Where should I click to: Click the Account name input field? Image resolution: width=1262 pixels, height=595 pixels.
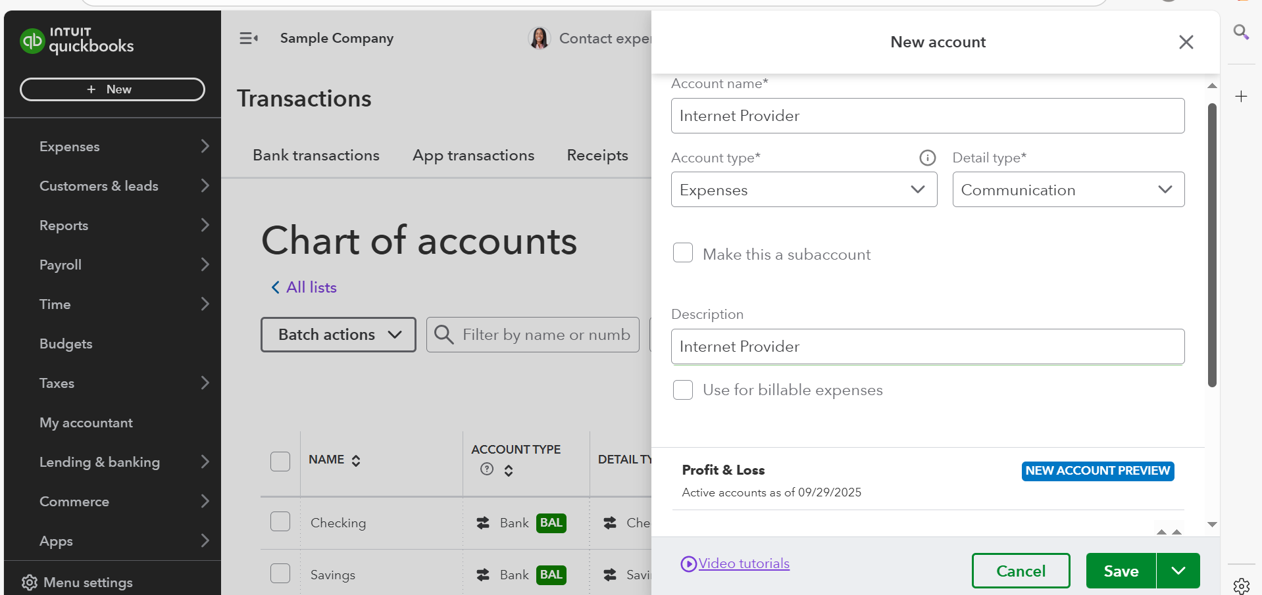(927, 116)
